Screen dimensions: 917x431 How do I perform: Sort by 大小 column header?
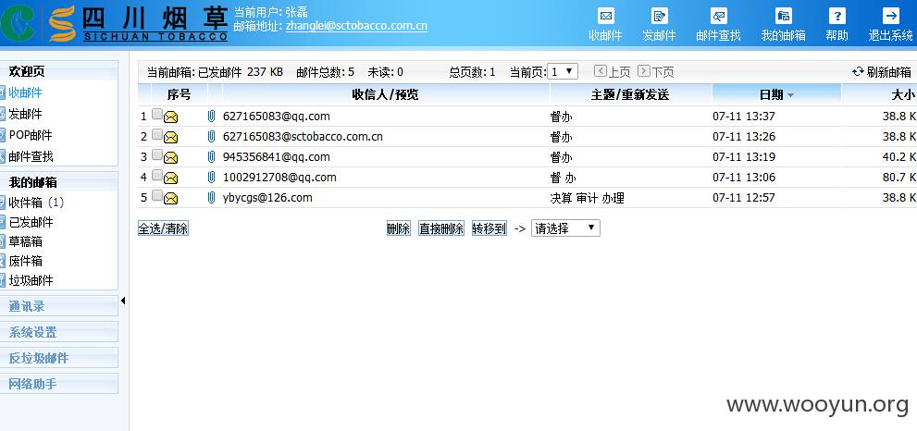[x=902, y=94]
